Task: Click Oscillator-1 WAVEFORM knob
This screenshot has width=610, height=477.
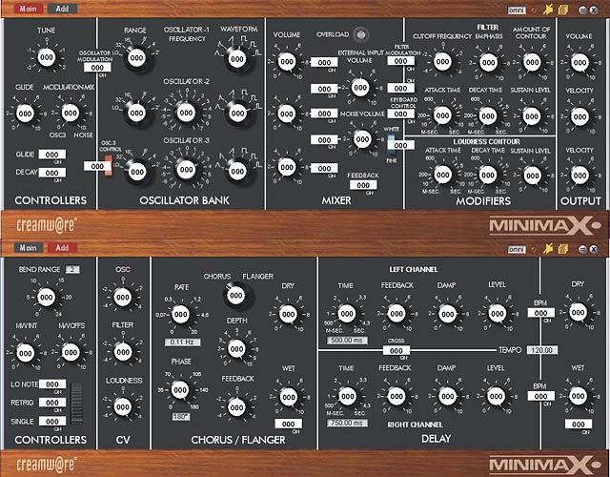Action: click(x=237, y=59)
